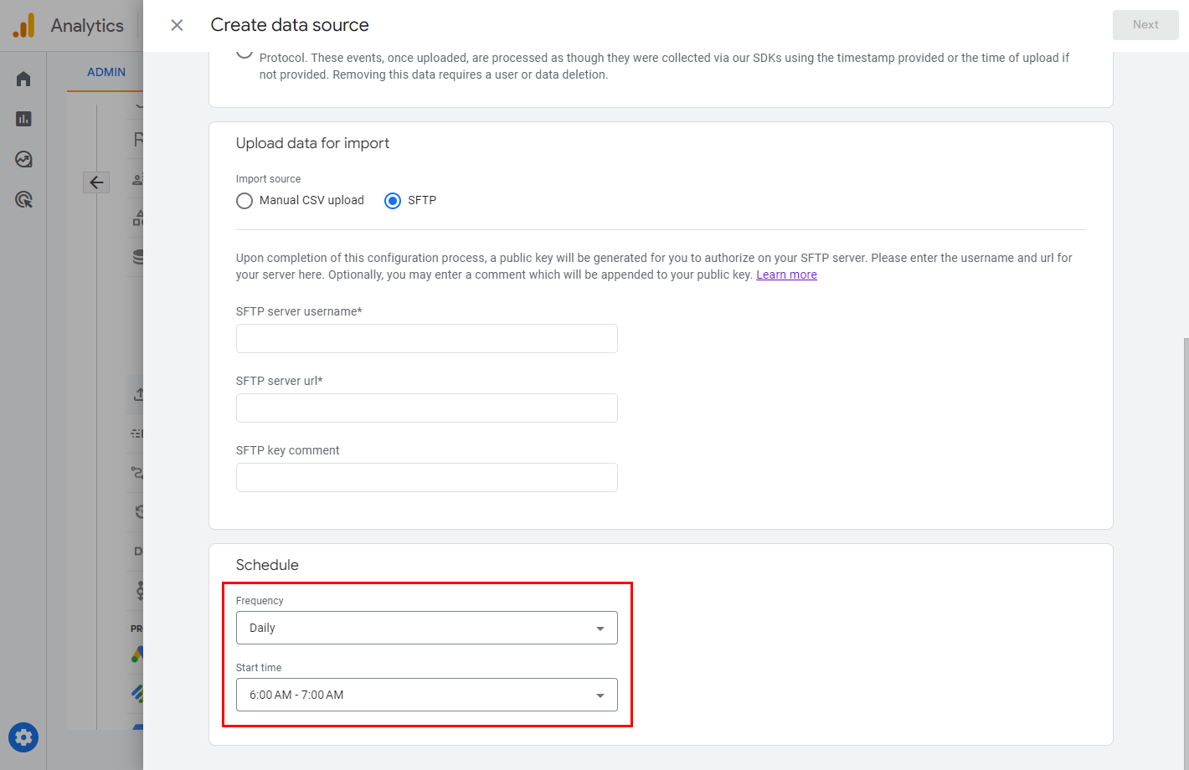Screen dimensions: 1189x770
Task: Switch to the ADMIN tab
Action: 106,72
